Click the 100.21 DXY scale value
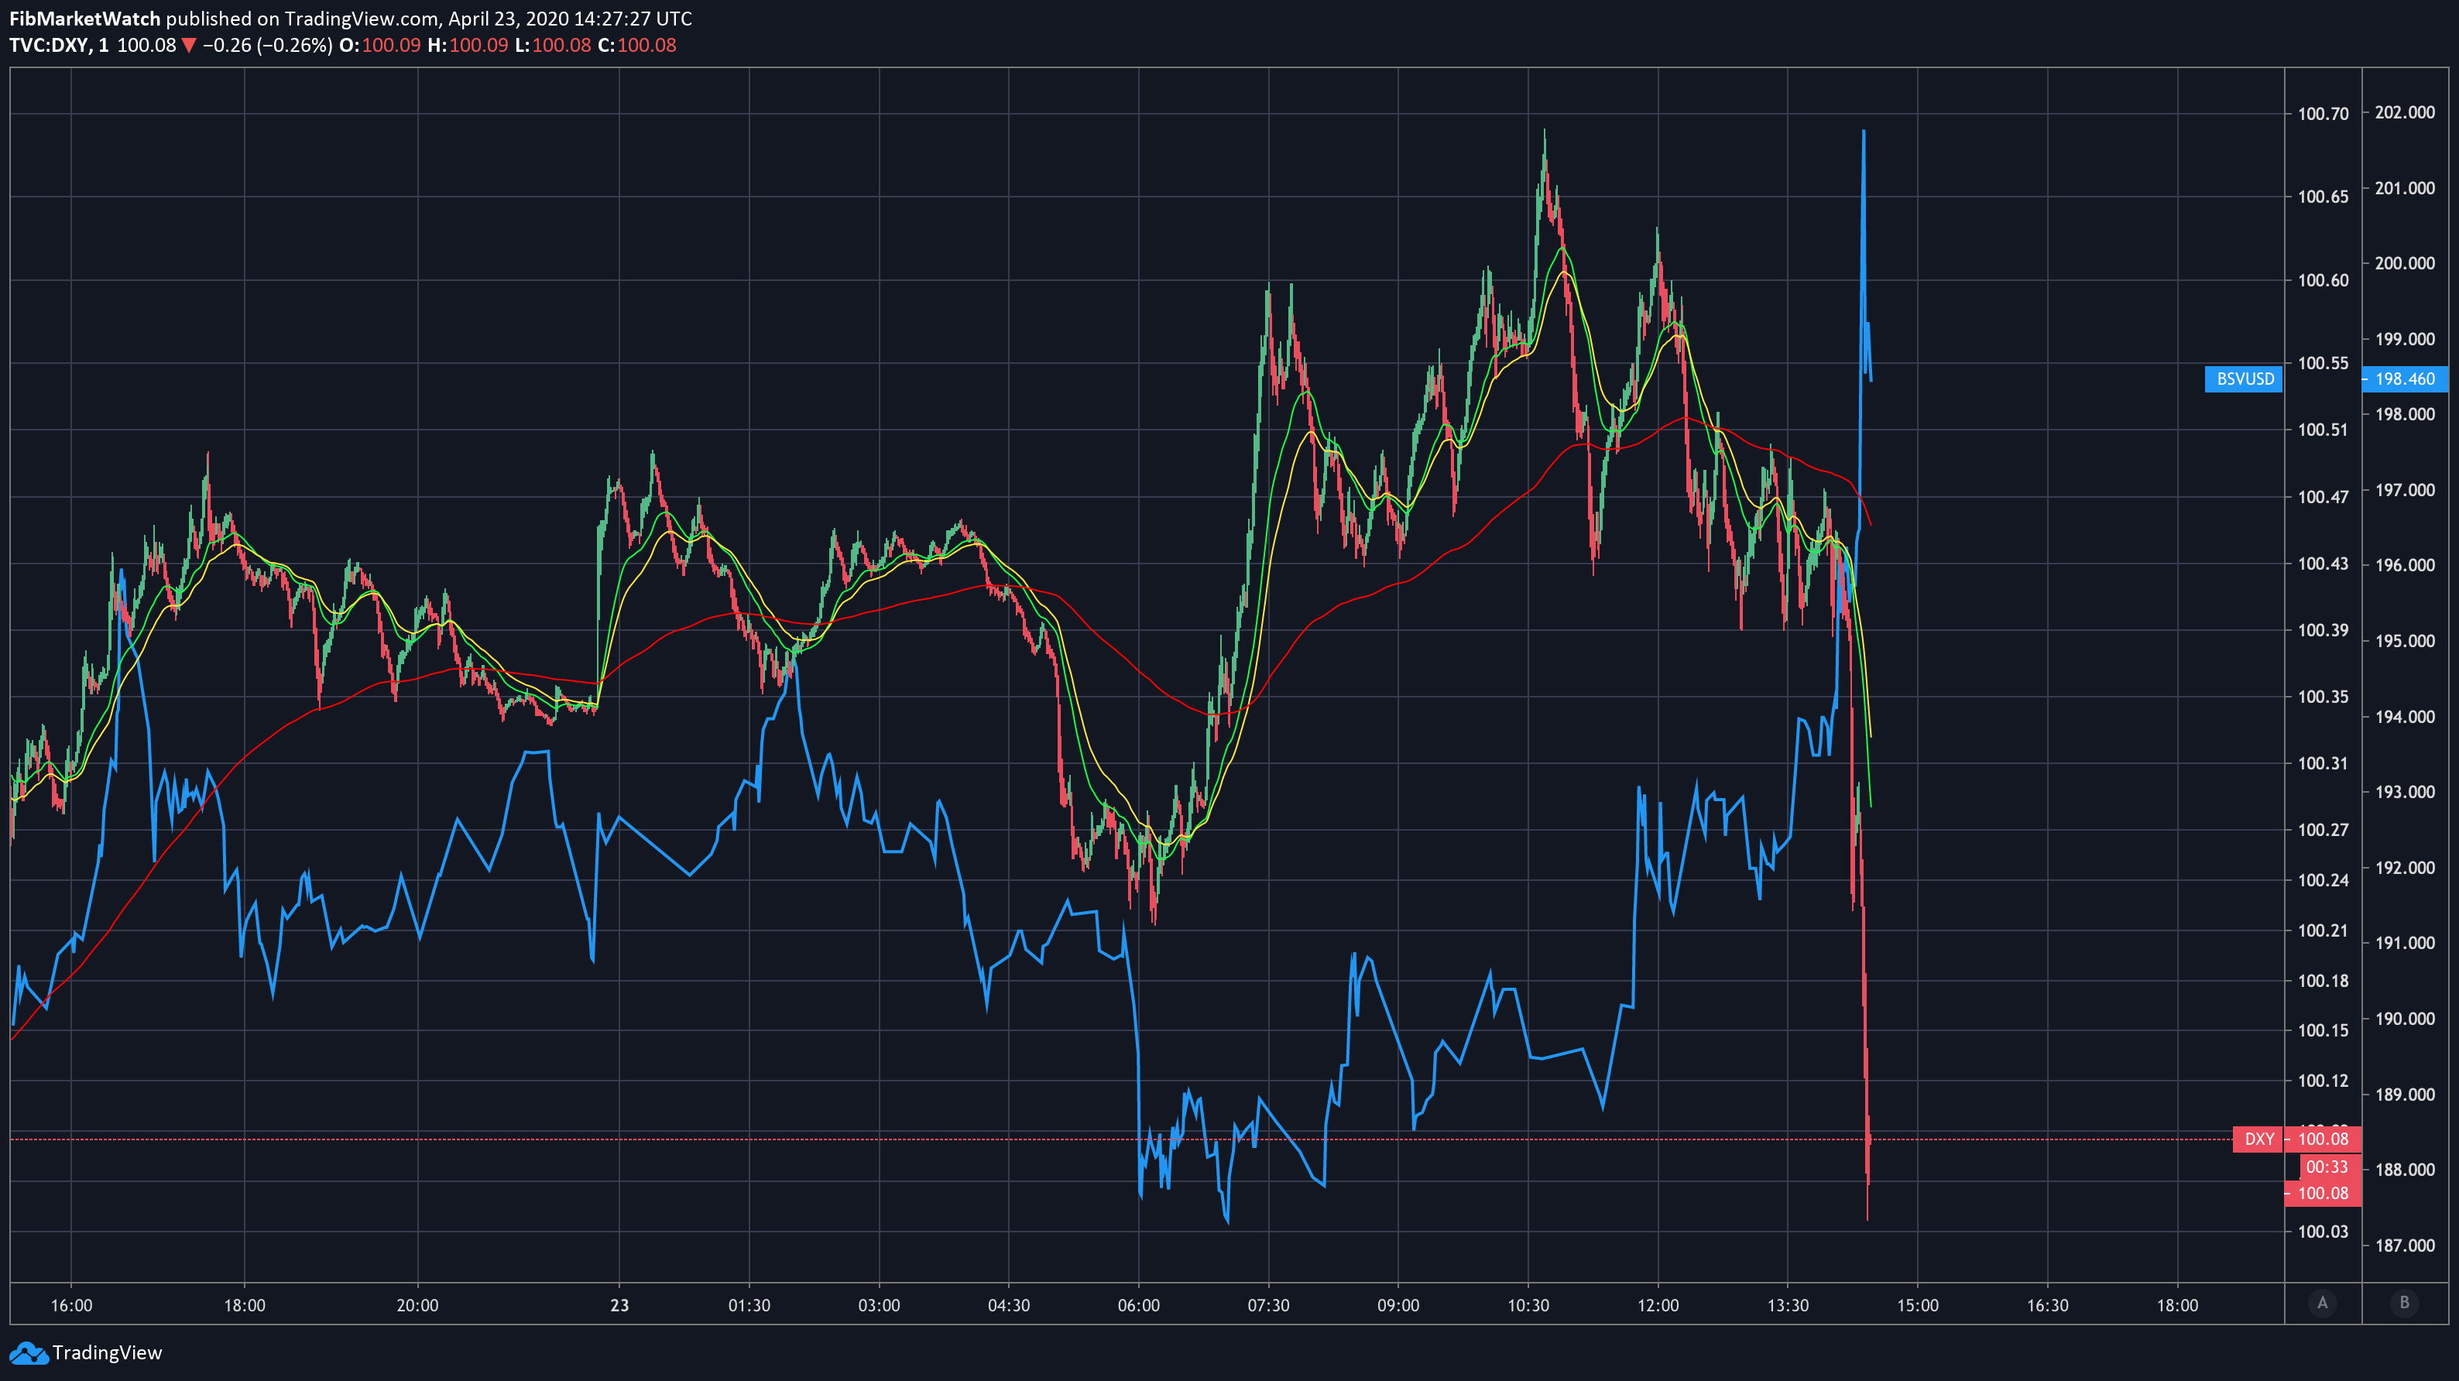This screenshot has height=1381, width=2459. point(2324,930)
